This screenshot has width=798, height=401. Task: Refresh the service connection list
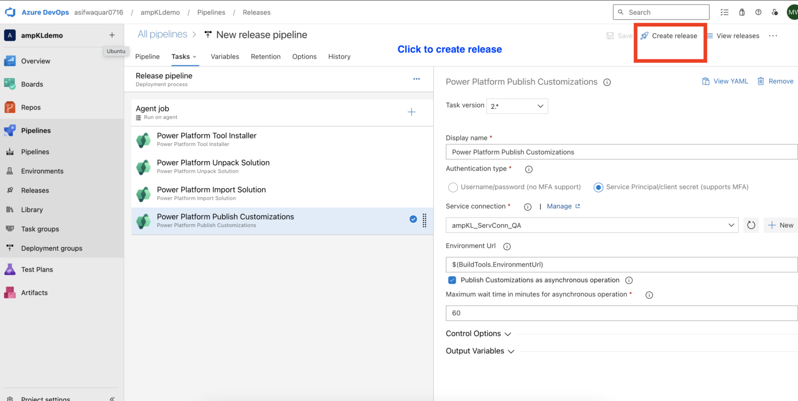751,225
